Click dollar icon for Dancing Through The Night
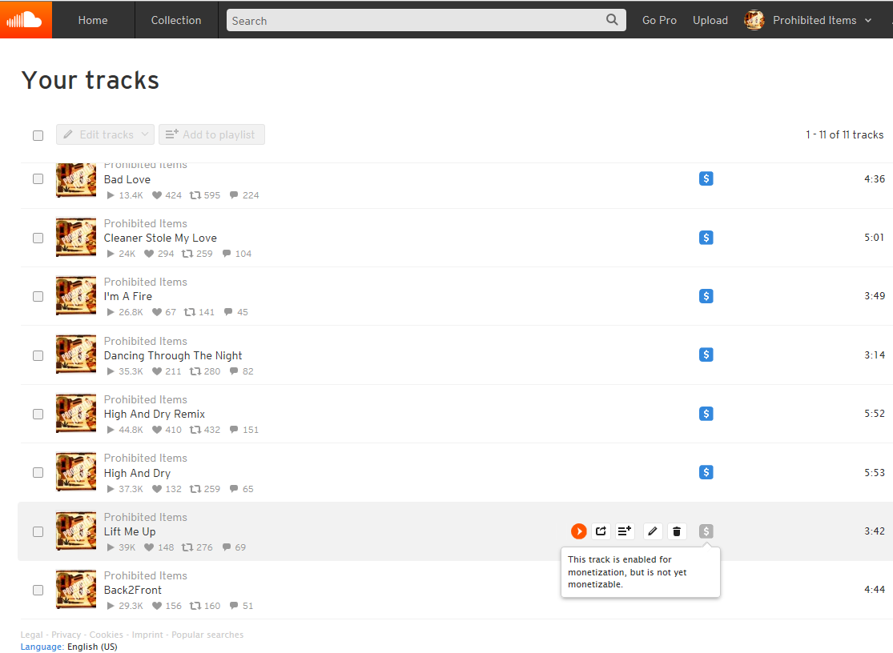 (706, 355)
